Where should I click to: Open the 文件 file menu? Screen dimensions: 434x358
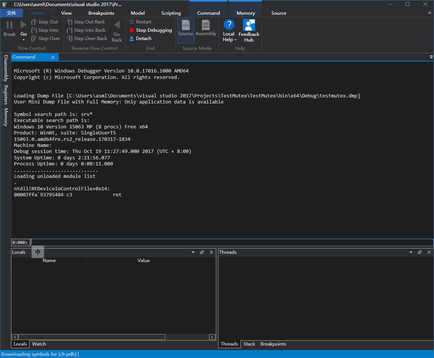(x=11, y=13)
